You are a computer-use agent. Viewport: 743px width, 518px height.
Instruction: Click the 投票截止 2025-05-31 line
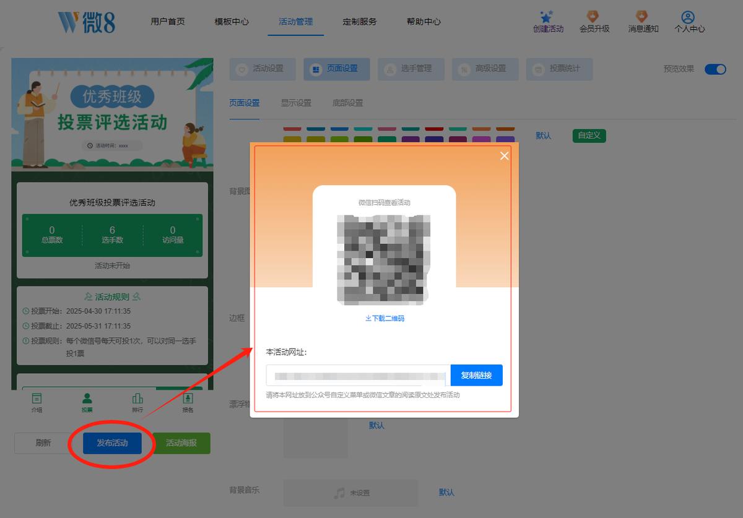click(77, 326)
